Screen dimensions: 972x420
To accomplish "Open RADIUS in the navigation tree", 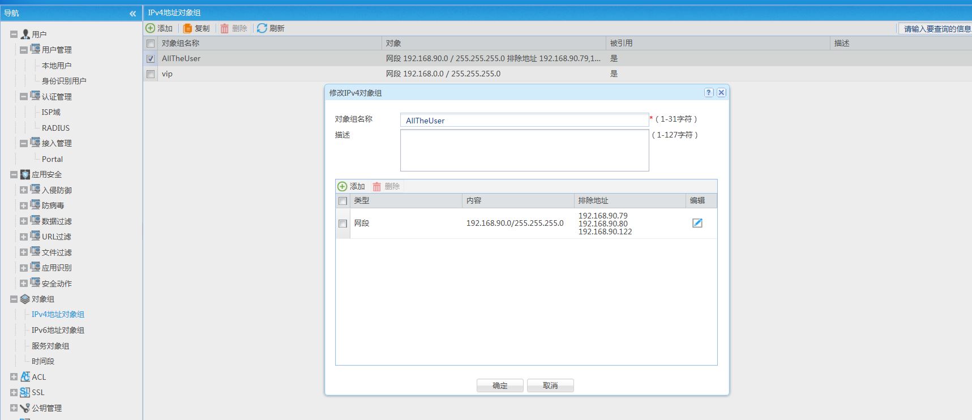I will tap(55, 128).
